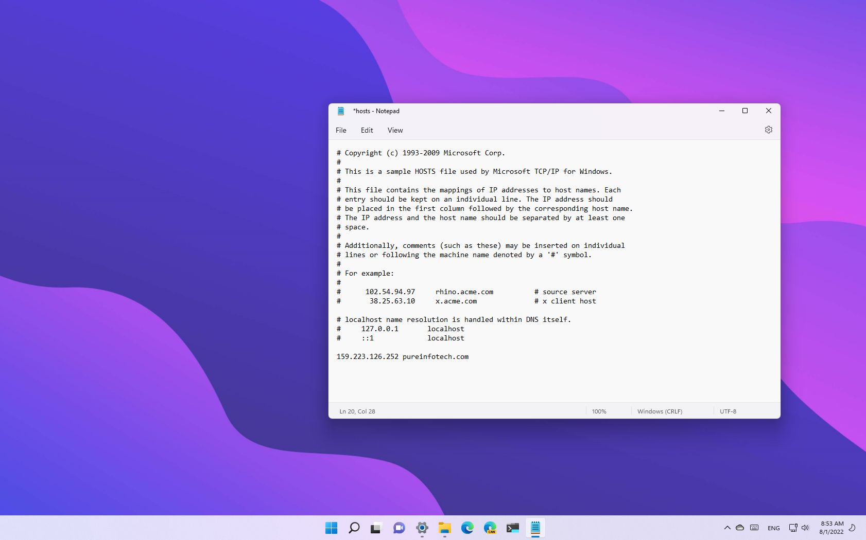Open the File menu

[341, 130]
